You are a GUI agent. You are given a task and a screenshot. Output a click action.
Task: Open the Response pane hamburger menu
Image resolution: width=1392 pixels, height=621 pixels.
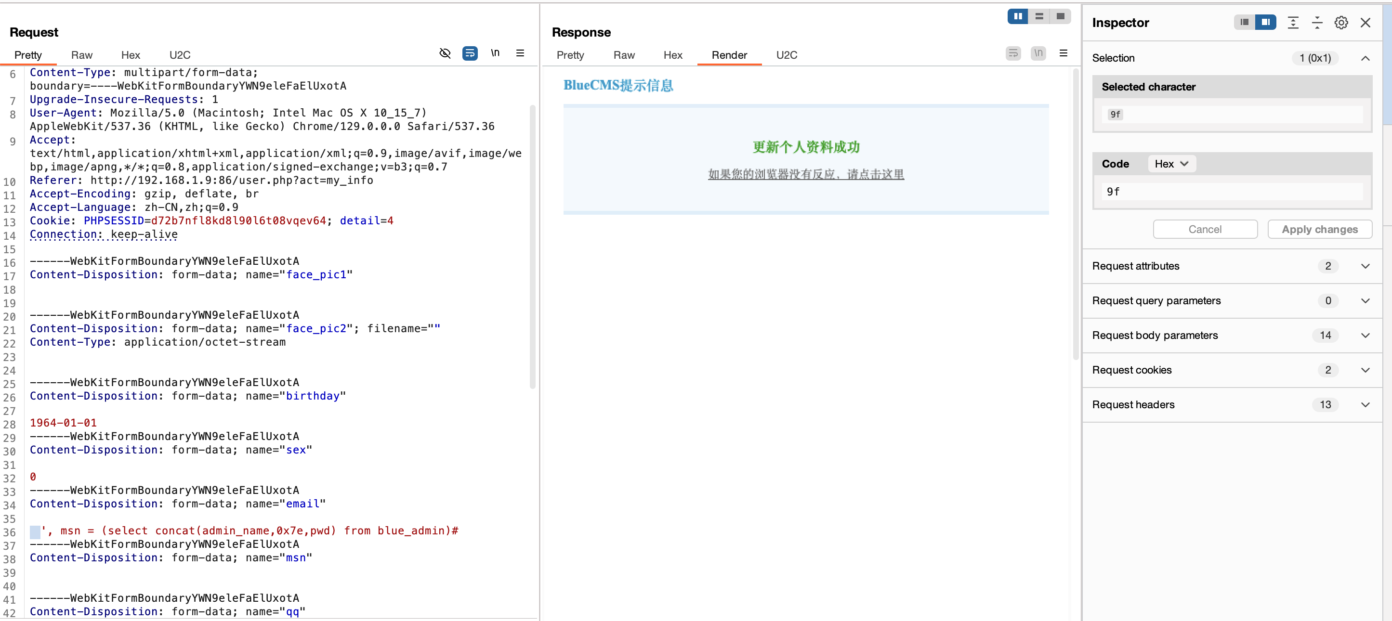click(x=1063, y=53)
